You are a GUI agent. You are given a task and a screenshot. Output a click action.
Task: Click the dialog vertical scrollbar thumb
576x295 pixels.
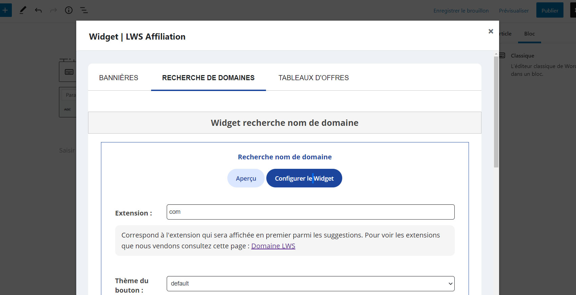tap(496, 112)
